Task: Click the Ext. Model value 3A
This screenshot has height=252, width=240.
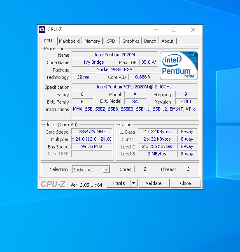Action: 135,102
